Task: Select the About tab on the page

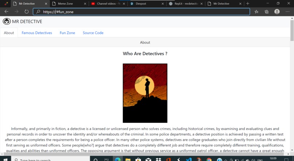Action: 9,33
